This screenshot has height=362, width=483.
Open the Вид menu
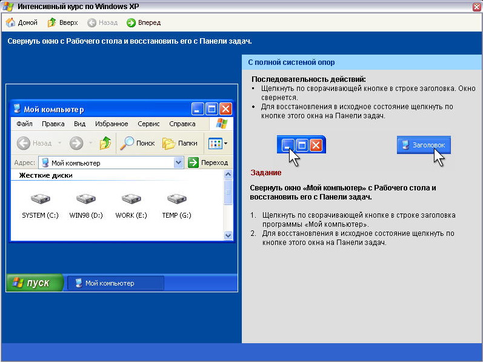coord(79,124)
